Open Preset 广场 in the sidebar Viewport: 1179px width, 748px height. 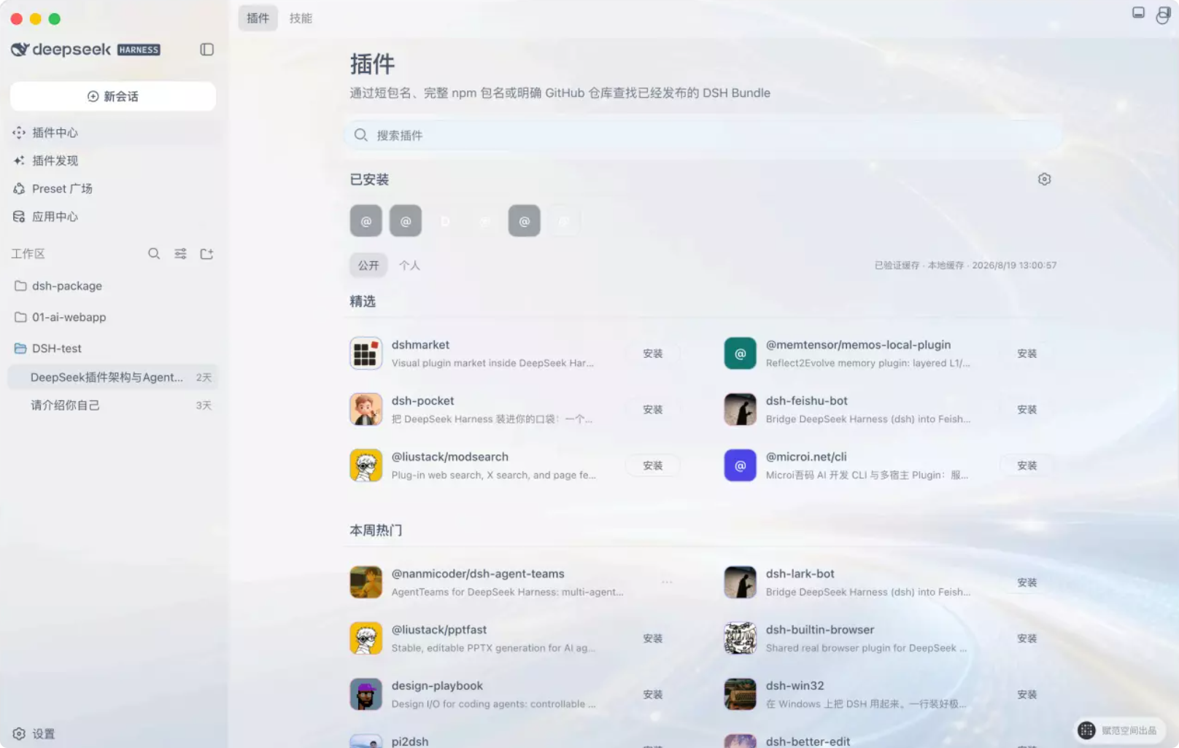click(x=113, y=189)
